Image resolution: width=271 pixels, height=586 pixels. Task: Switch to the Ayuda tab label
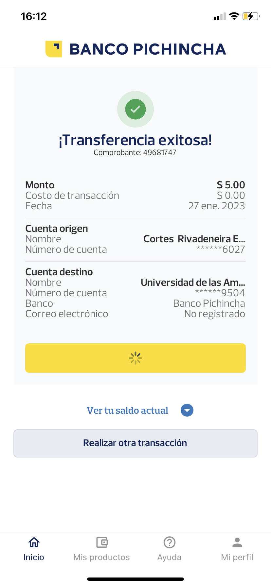click(x=169, y=557)
